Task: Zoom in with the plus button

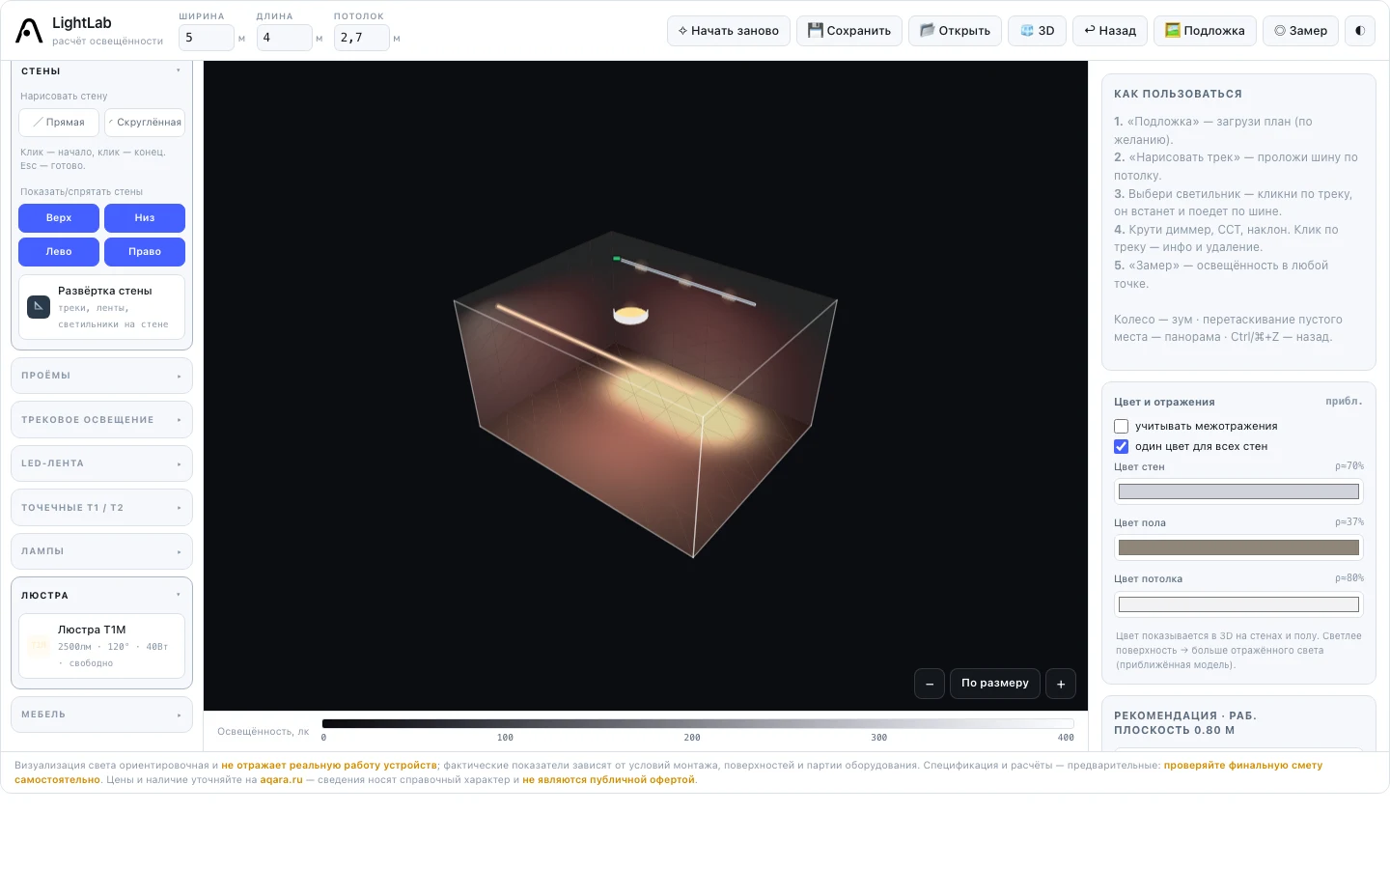Action: (x=1061, y=684)
